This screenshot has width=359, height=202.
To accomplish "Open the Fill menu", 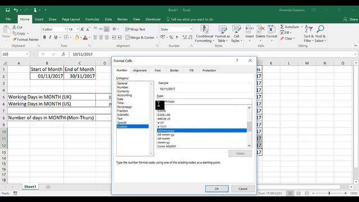I will [x=286, y=33].
